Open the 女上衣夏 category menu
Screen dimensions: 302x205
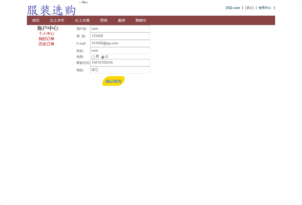coord(82,20)
